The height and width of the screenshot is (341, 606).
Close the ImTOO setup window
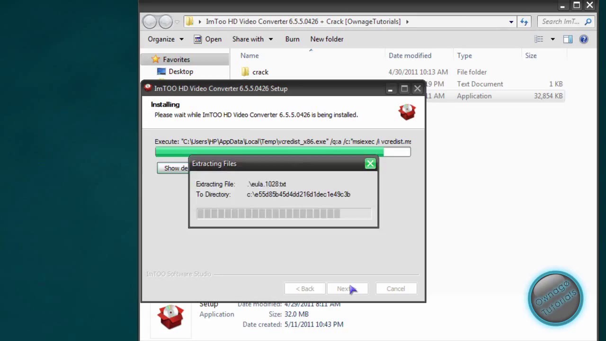[417, 89]
